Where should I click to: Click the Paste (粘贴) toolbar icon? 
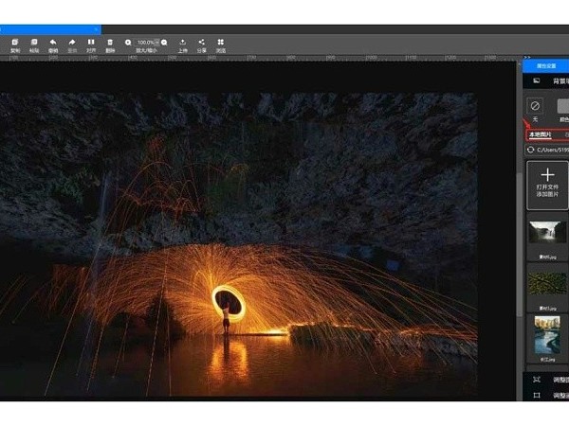coord(33,44)
